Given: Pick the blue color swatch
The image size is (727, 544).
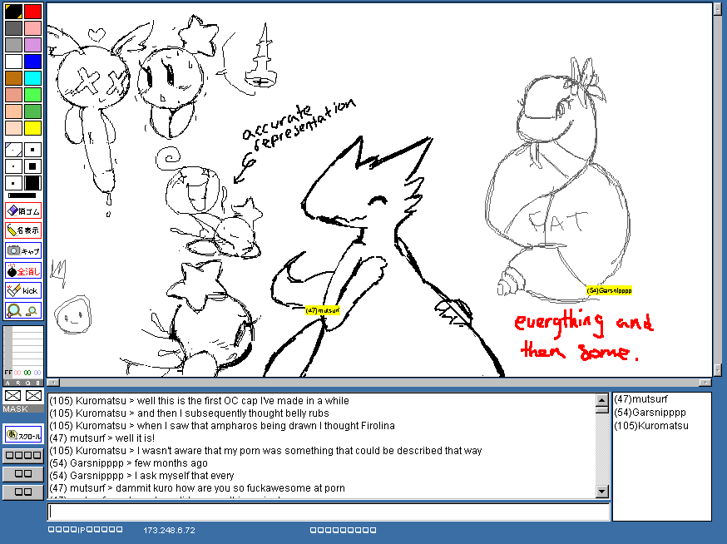Looking at the screenshot, I should point(33,62).
